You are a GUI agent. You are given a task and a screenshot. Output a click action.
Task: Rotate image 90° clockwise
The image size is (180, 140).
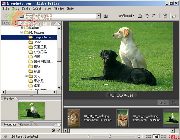pyautogui.click(x=154, y=16)
